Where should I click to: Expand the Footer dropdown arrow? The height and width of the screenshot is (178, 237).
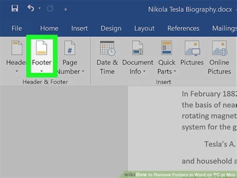pos(41,71)
